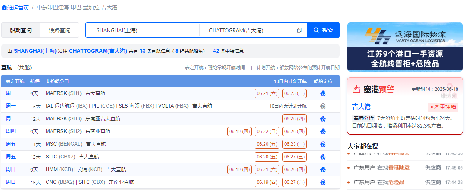Screen dimensions: 474x190
Task: Click IAL 运达航运 (IBX) carrier entry
Action: (67, 106)
